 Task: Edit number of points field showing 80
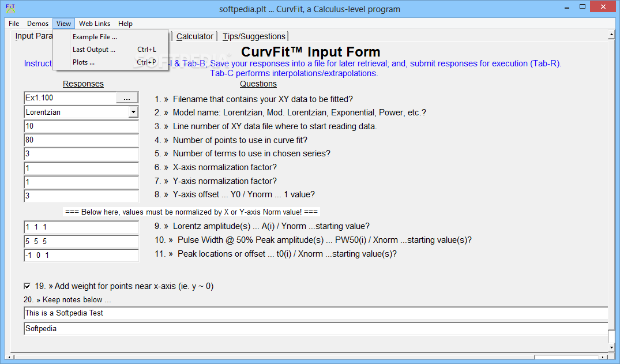tap(81, 140)
